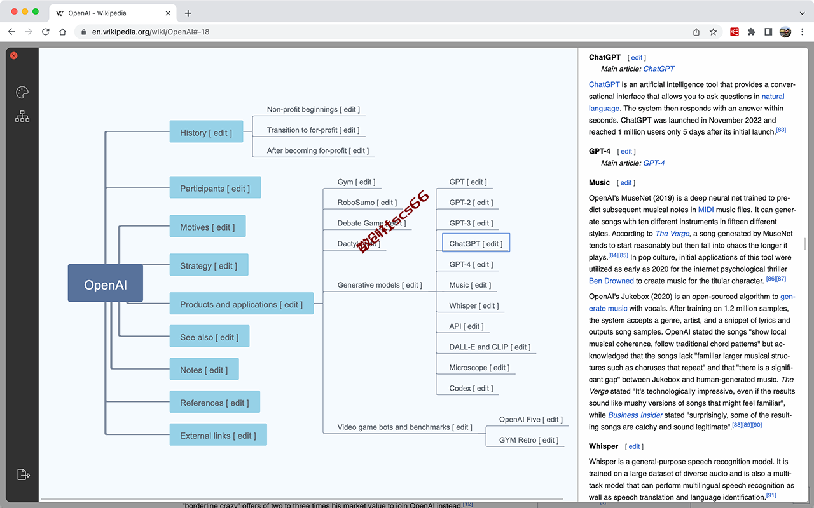Click the Microscope leaf node
The width and height of the screenshot is (814, 508).
coord(479,368)
